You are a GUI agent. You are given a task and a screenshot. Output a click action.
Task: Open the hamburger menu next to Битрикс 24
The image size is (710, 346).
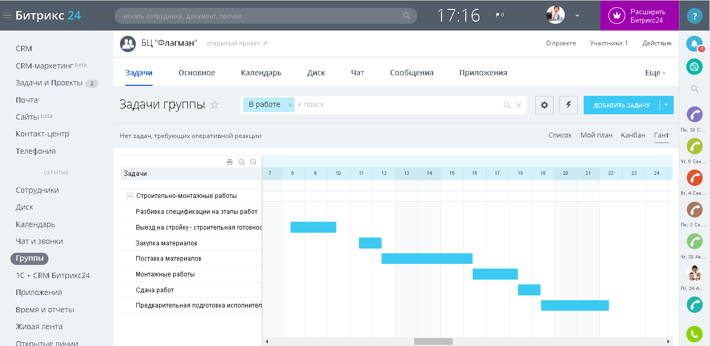coord(7,15)
